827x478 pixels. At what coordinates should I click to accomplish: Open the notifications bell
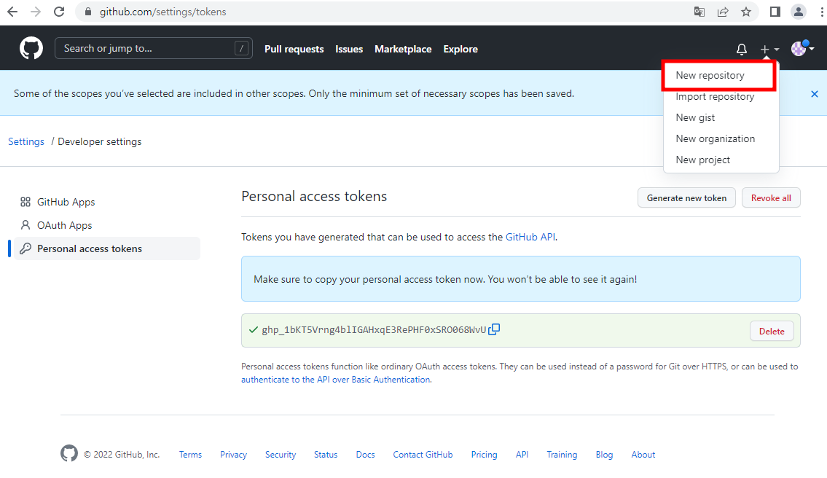click(742, 49)
